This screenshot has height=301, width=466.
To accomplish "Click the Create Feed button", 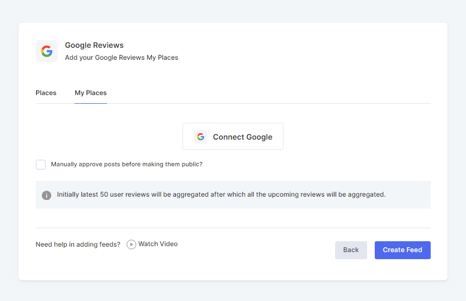I will pyautogui.click(x=402, y=250).
